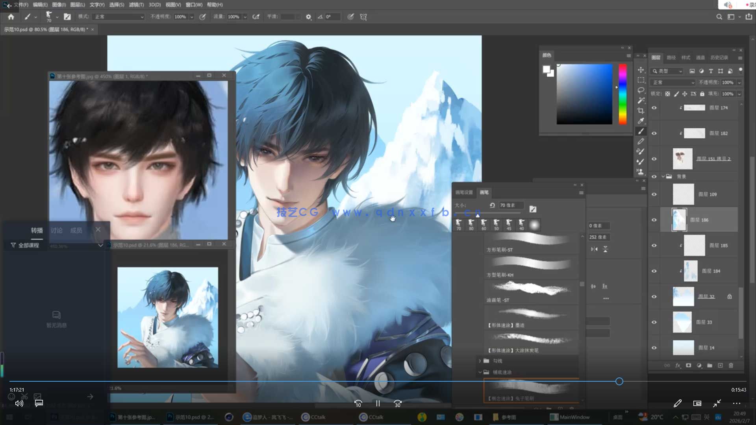The height and width of the screenshot is (425, 756).
Task: Select the Eyedropper tool
Action: click(641, 121)
